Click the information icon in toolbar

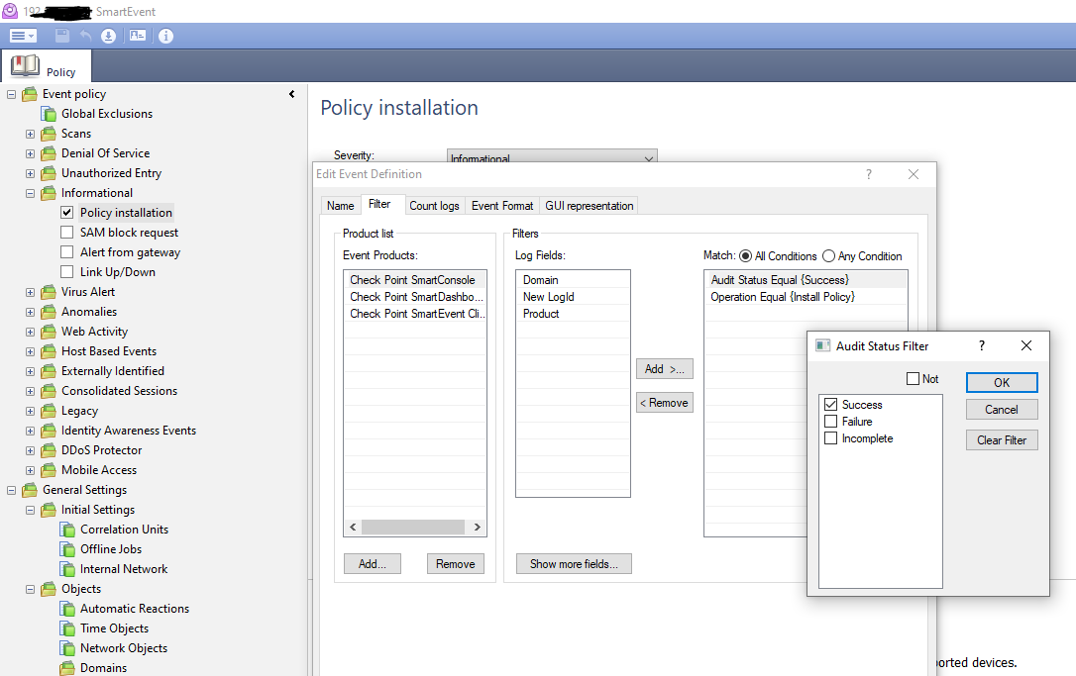165,36
